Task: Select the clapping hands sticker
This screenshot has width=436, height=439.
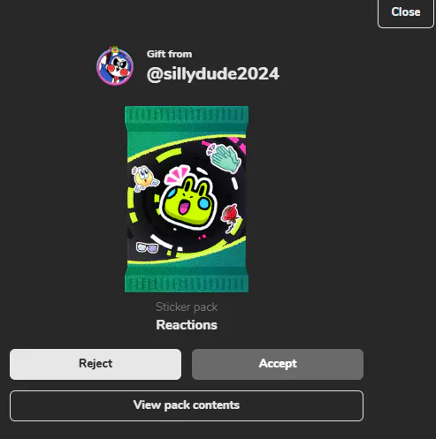Action: pyautogui.click(x=226, y=157)
